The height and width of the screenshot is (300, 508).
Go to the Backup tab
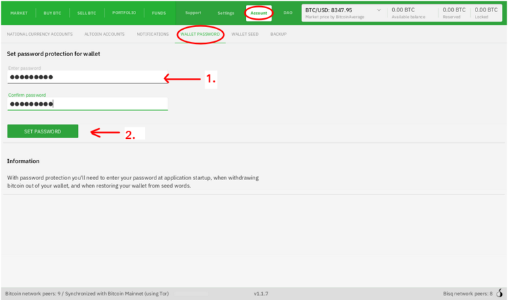278,34
